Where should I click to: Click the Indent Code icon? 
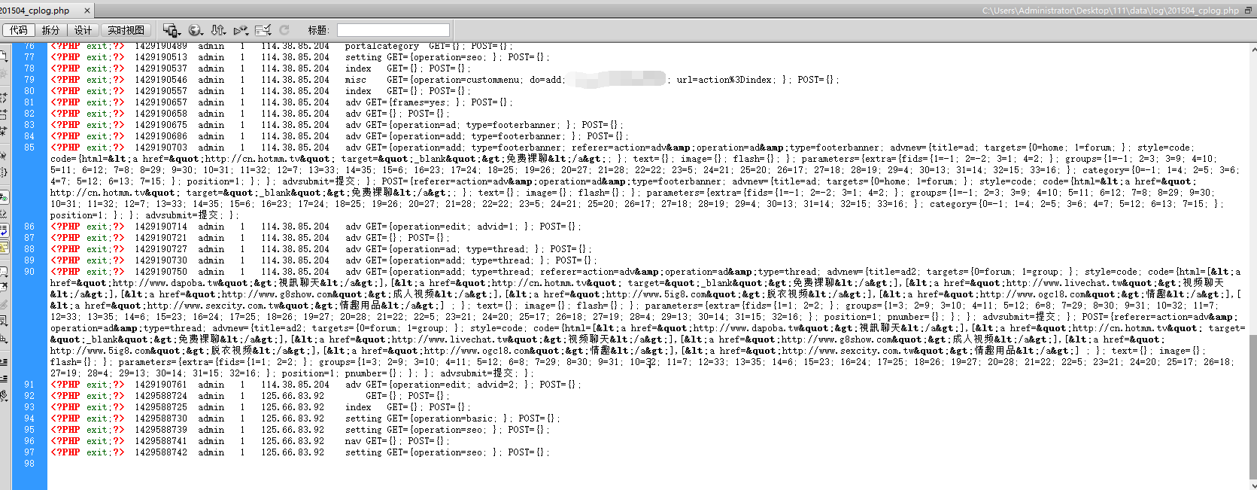pos(3,362)
